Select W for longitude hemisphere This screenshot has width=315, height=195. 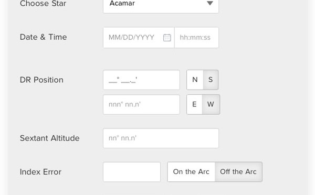(211, 104)
